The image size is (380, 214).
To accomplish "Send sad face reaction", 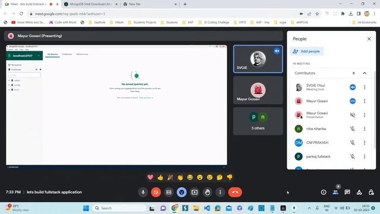I will tap(210, 177).
